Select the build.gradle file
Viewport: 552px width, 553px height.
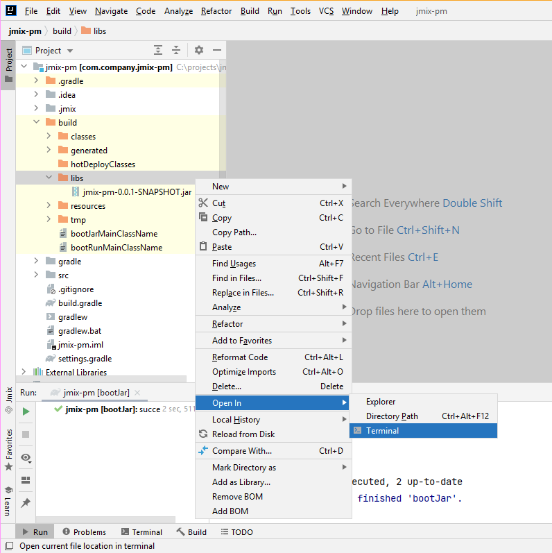80,303
